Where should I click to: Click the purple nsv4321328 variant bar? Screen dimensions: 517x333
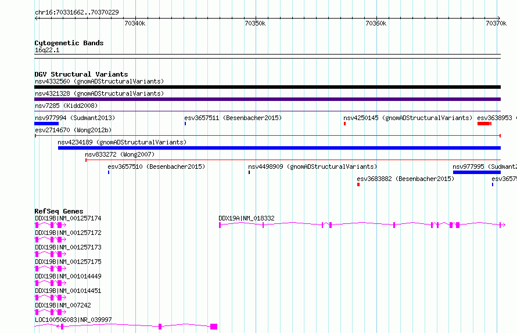[x=267, y=99]
